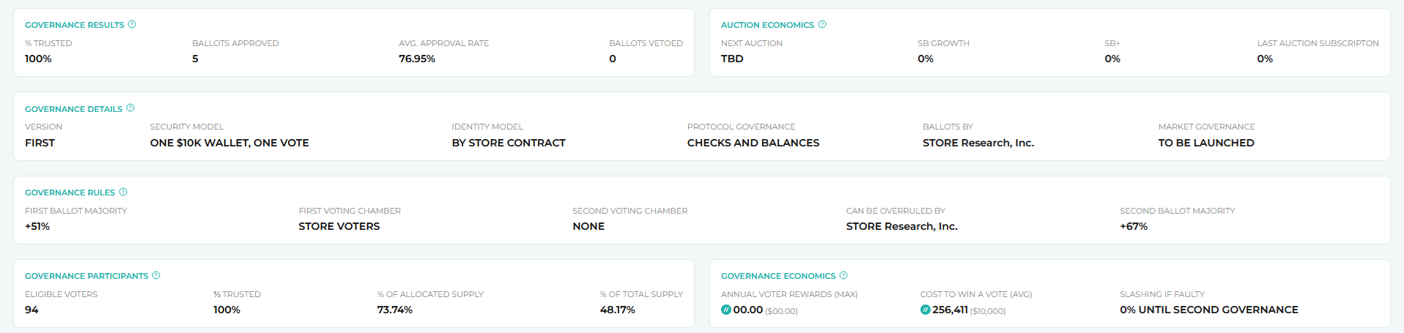Screen dimensions: 1404x333
Task: Click 0% UNTIL SECOND GOVERNANCE slashing value
Action: tap(1209, 310)
